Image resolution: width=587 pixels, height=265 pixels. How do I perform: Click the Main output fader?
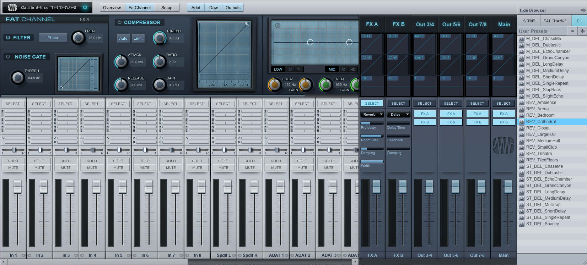(x=508, y=187)
